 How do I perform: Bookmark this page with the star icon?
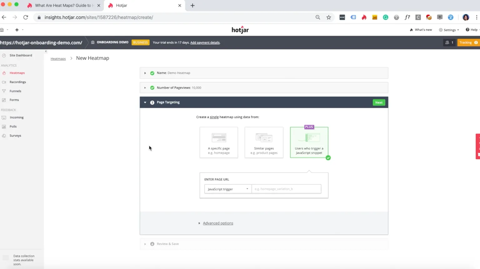point(328,17)
